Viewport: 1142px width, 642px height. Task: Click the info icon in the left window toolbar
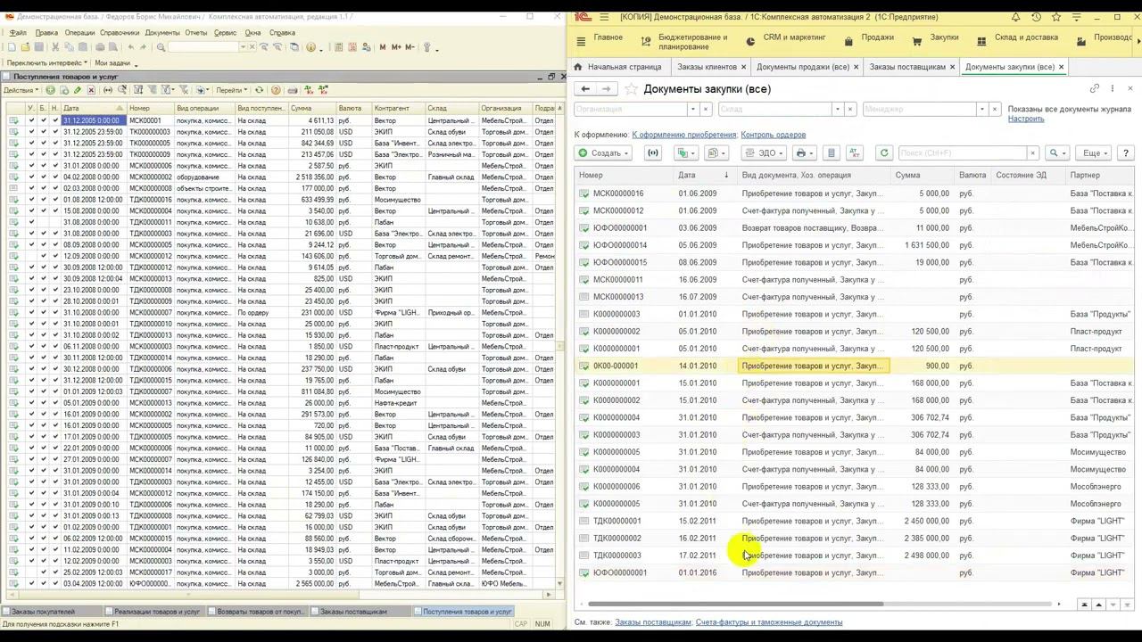(311, 47)
